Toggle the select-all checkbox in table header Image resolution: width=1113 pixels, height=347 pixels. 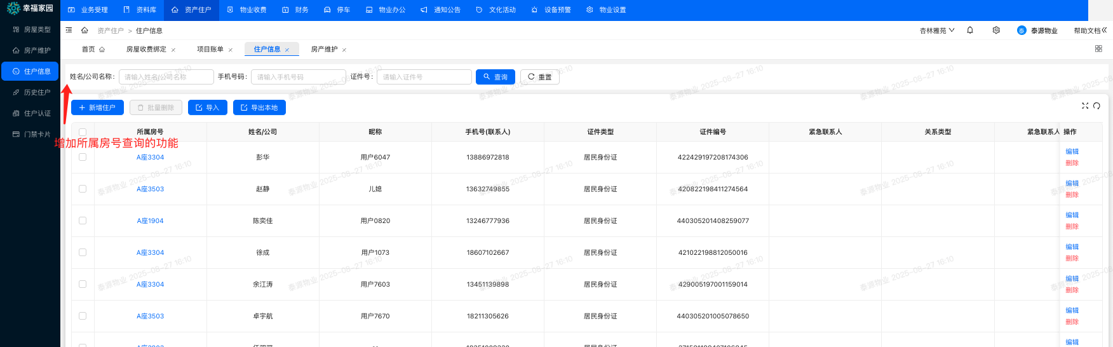(83, 132)
